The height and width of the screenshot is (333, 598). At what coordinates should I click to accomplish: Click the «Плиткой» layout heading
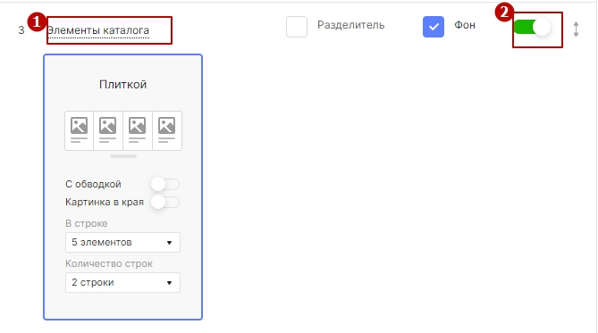click(122, 84)
